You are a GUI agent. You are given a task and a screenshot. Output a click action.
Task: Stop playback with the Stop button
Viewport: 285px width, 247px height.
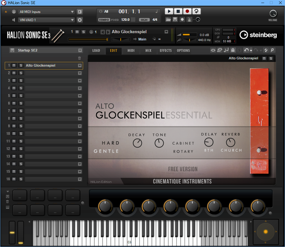pyautogui.click(x=178, y=11)
